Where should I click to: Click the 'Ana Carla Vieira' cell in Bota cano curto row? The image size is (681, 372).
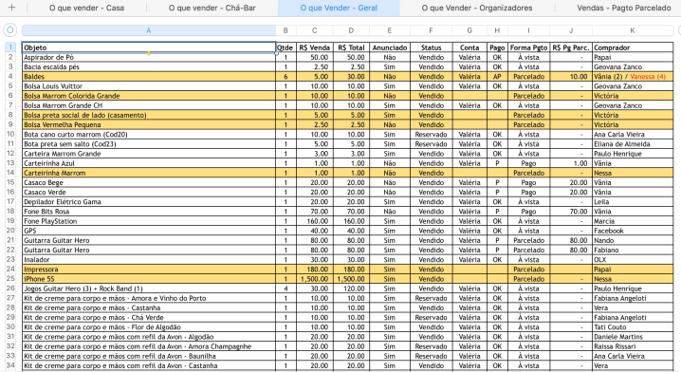[x=633, y=135]
